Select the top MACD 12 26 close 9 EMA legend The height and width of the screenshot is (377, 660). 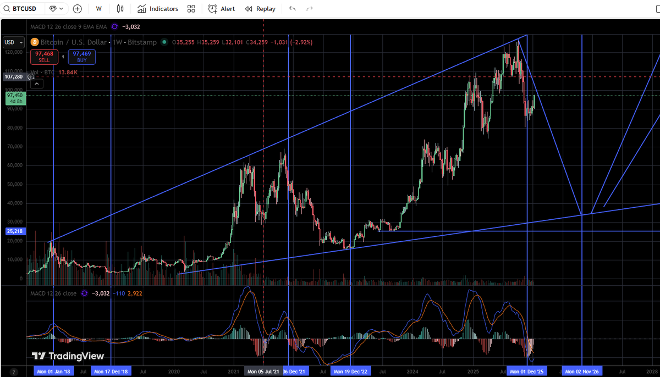coord(69,26)
